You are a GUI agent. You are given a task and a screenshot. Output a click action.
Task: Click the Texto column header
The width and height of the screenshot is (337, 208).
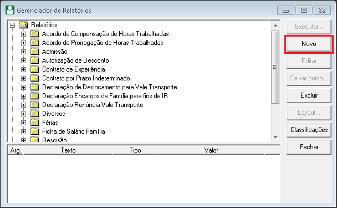point(68,150)
